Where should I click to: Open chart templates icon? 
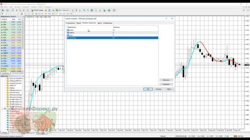click(114, 10)
